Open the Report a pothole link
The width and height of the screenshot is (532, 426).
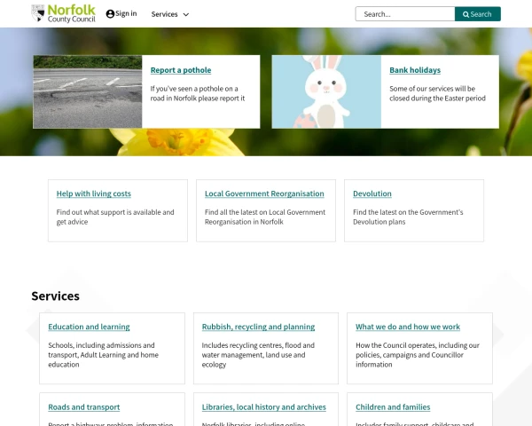click(181, 70)
